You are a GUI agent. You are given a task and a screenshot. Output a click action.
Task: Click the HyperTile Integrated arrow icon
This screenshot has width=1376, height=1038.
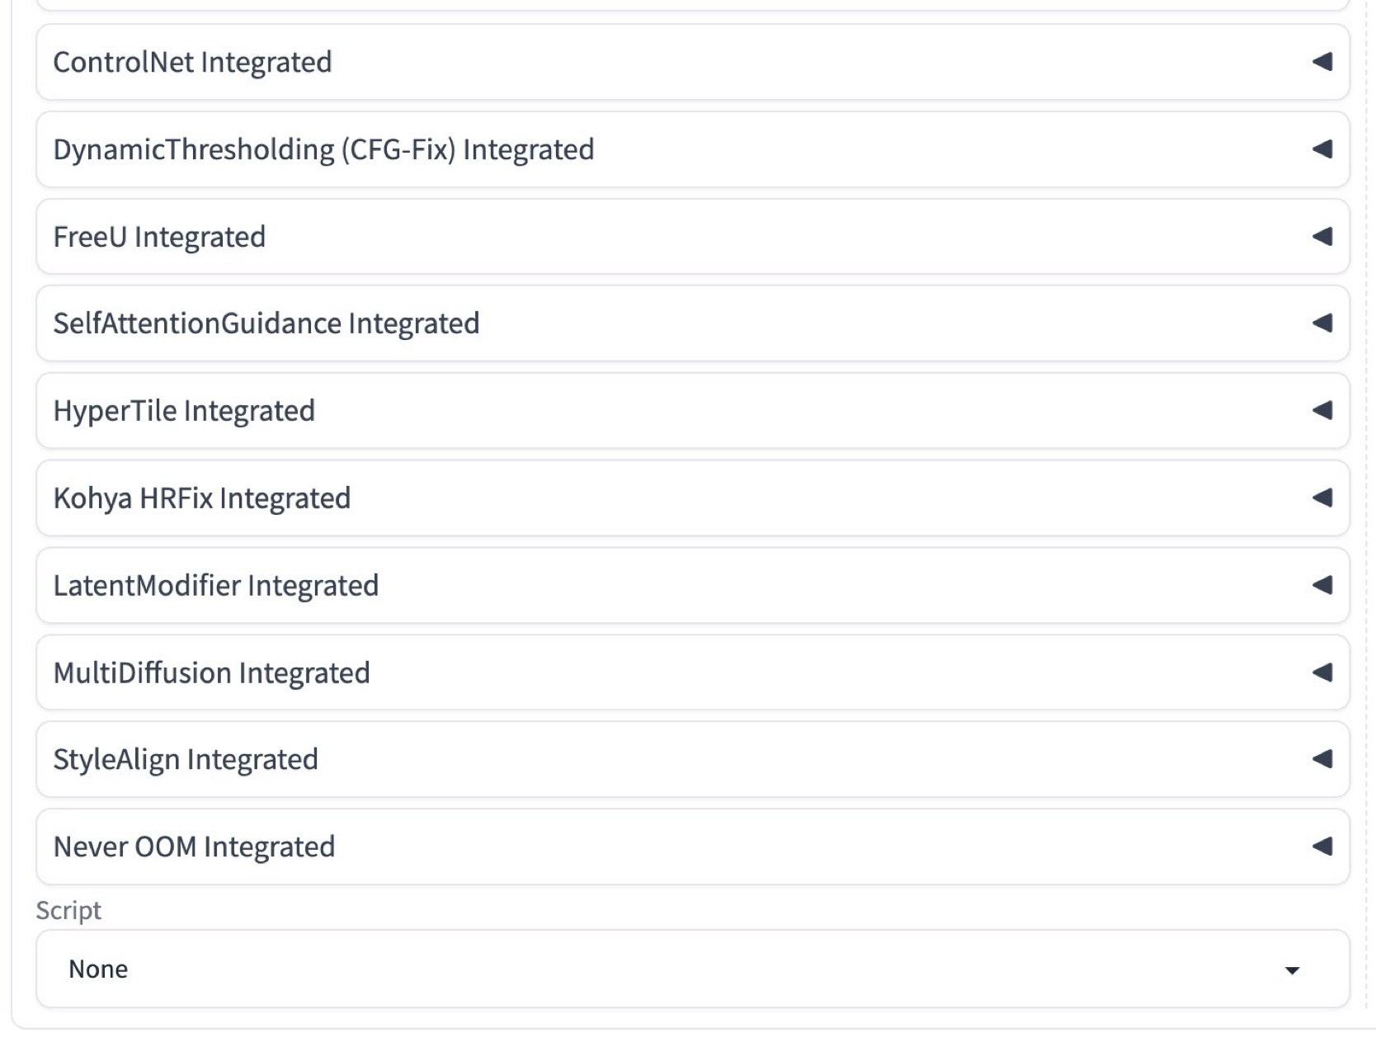[x=1322, y=411]
